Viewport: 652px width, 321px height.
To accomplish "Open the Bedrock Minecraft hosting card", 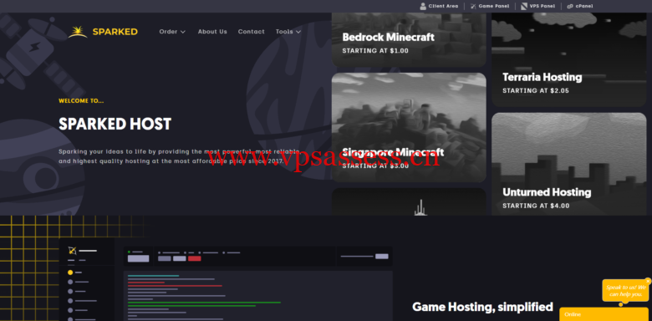I will [409, 40].
